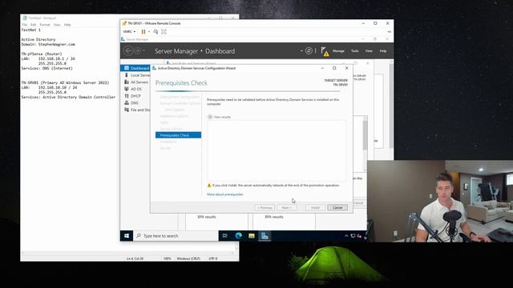Viewport: 513px width, 288px height.
Task: Open Notepad Help menu
Action: pos(67,25)
